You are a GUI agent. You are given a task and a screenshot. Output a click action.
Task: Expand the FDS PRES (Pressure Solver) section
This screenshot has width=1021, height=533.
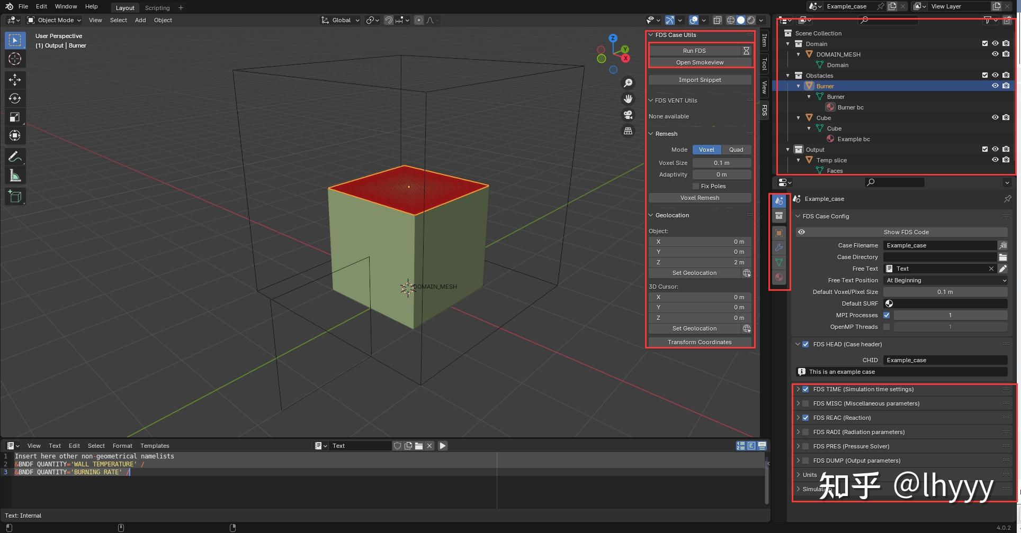click(x=799, y=446)
